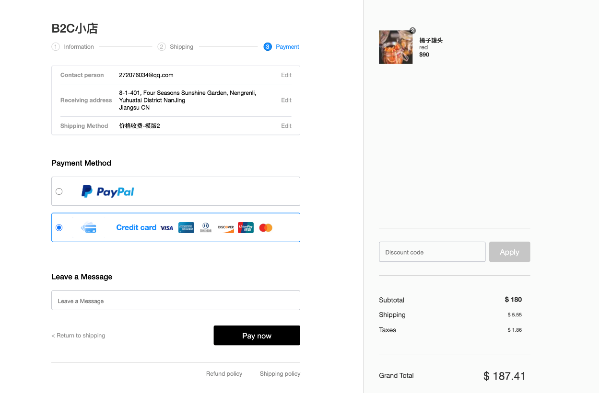Click the Diners Club card icon
Screen dimensions: 599x393
pos(206,228)
